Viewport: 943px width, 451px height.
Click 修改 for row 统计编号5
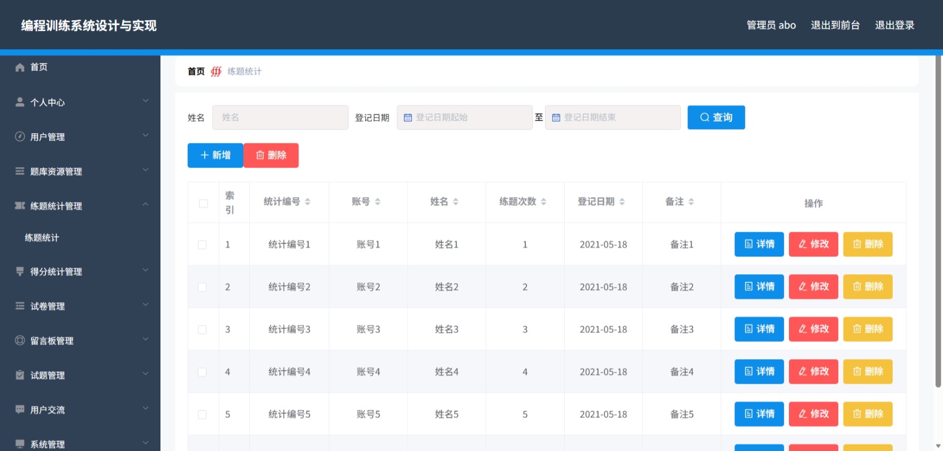coord(814,414)
